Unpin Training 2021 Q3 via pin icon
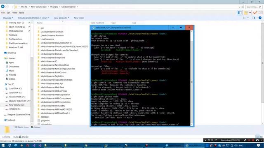Image resolution: width=264 pixels, height=148 pixels. [x=29, y=23]
